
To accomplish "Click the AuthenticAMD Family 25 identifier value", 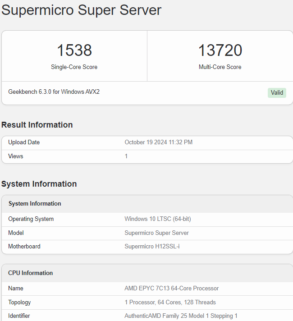I will pos(181,316).
